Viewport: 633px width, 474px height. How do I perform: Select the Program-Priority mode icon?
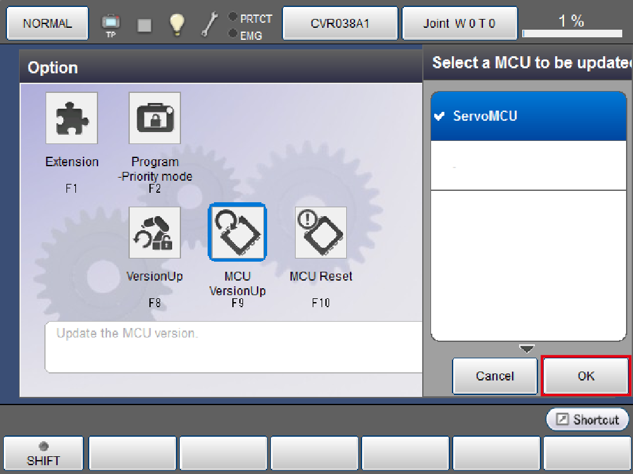(x=154, y=118)
